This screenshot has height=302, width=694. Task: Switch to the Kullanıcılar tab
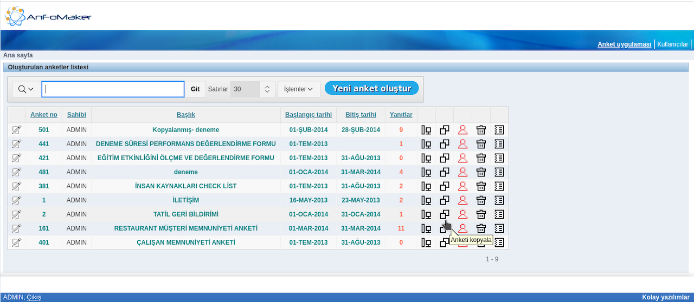pyautogui.click(x=672, y=44)
